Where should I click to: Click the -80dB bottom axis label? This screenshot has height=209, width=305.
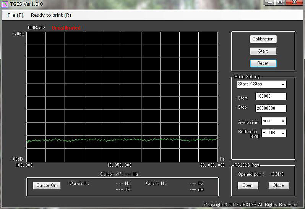(17, 159)
